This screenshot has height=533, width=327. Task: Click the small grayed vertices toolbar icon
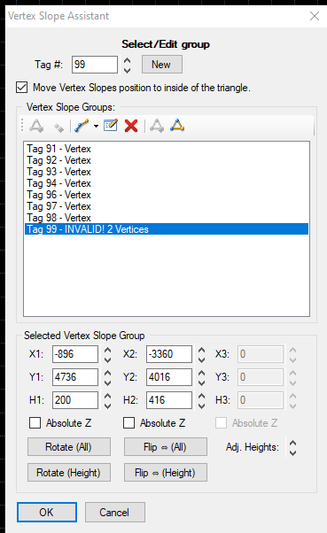[x=58, y=127]
